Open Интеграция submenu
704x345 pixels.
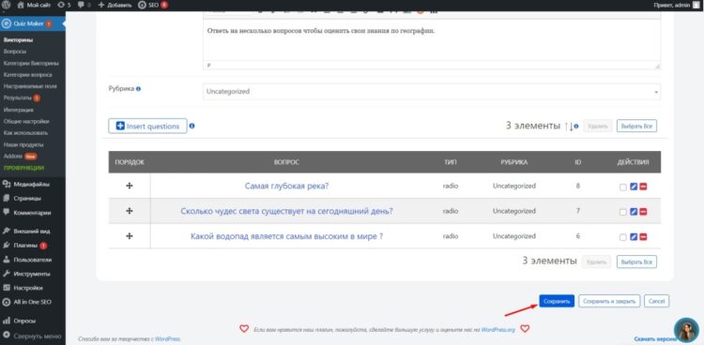(18, 110)
